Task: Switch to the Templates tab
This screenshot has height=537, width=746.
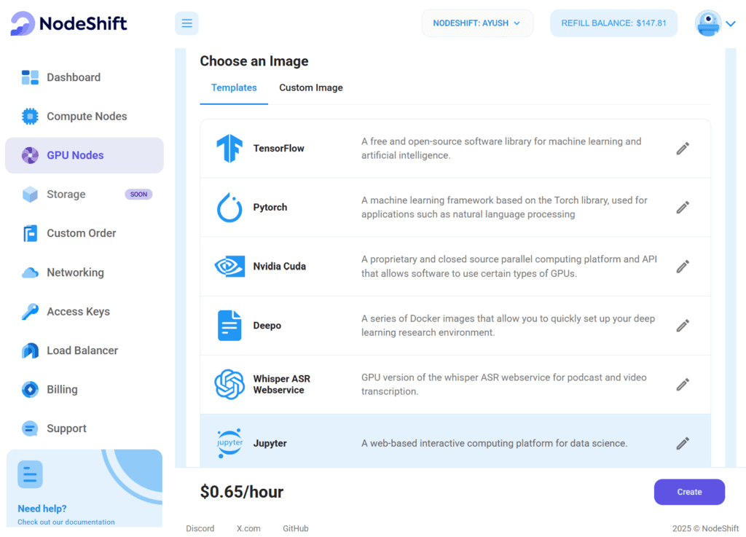Action: (x=234, y=87)
